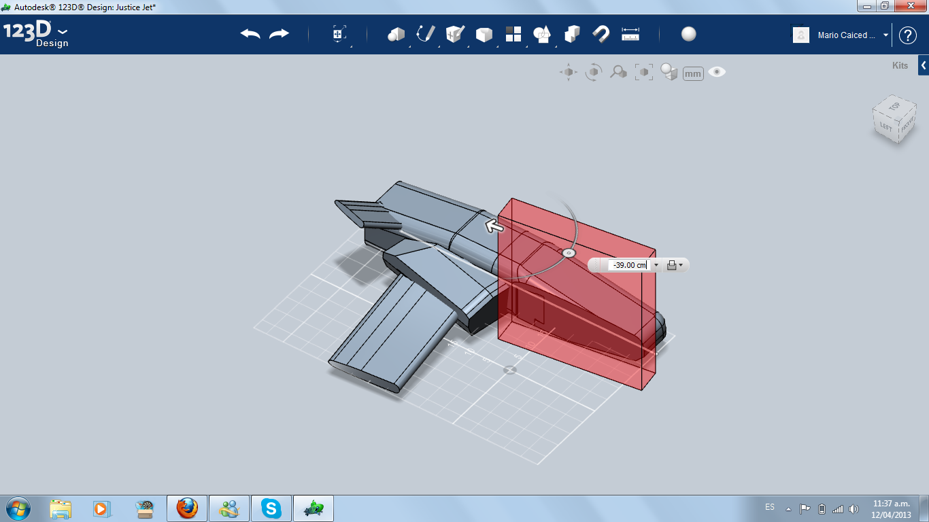Click the TOP face of the view cube
This screenshot has height=522, width=929.
[x=894, y=107]
